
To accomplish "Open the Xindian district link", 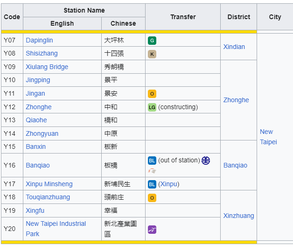I will pyautogui.click(x=234, y=47).
